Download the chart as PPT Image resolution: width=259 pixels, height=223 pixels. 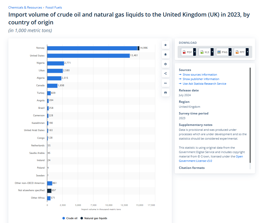pos(241,52)
